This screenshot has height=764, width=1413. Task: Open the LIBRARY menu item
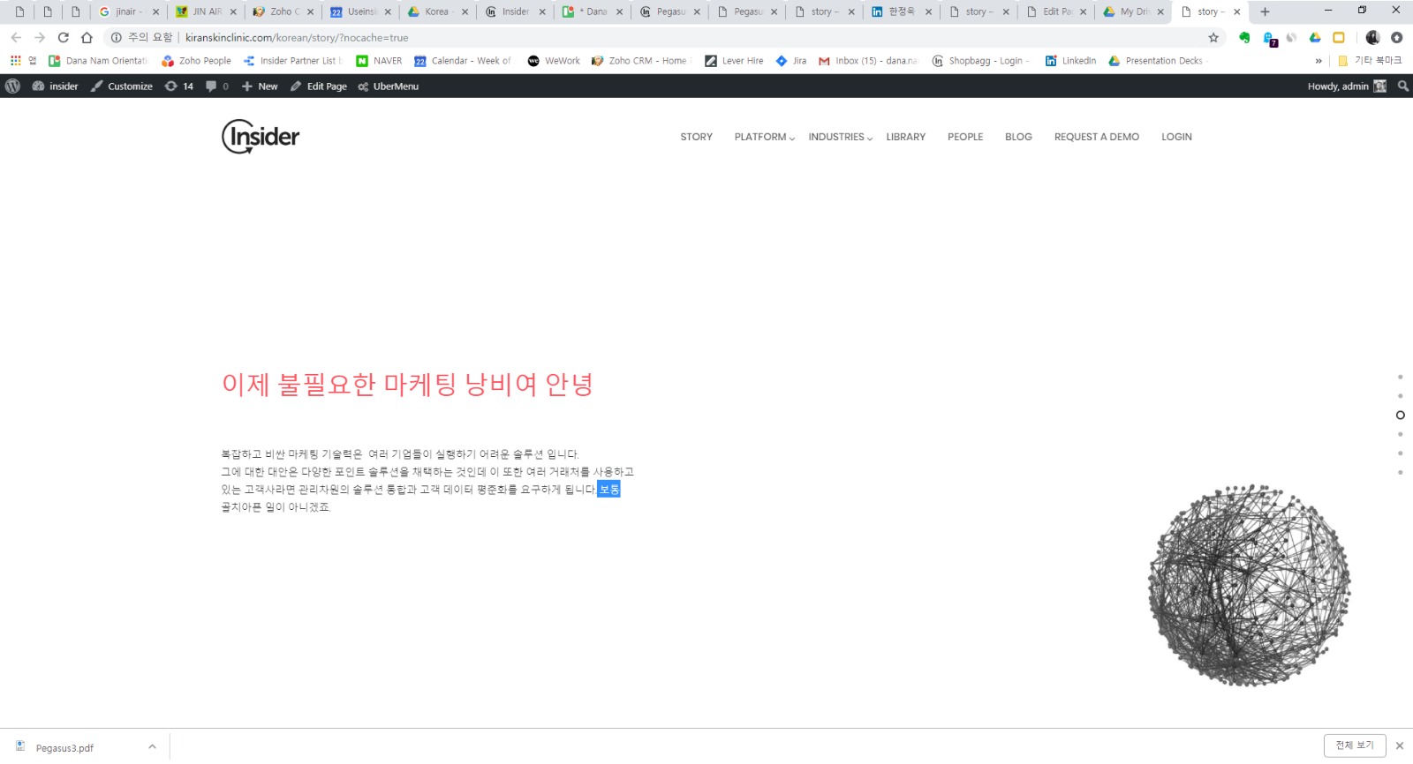(905, 137)
